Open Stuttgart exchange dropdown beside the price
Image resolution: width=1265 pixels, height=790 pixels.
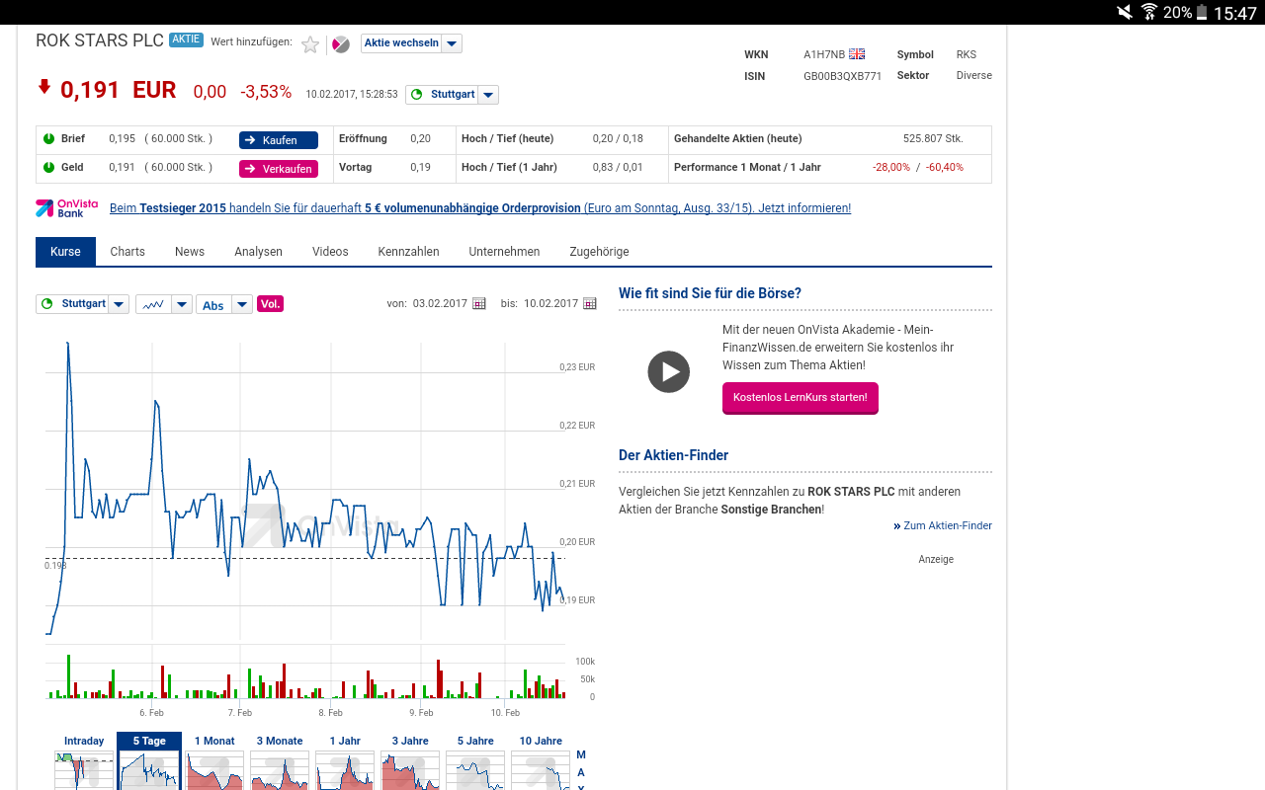point(488,95)
